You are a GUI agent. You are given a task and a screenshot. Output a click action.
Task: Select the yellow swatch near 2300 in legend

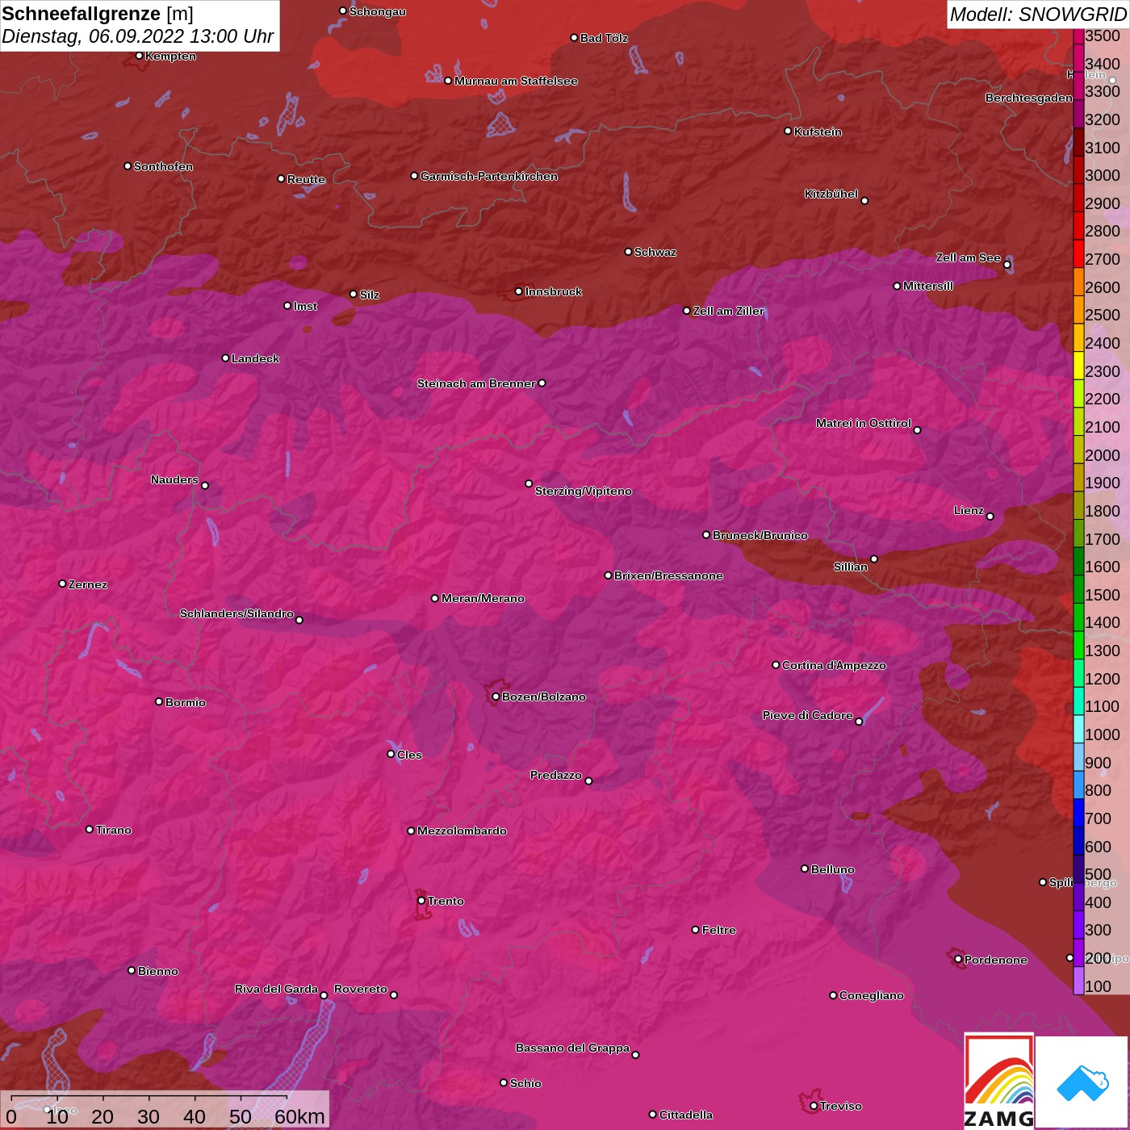coord(1078,366)
